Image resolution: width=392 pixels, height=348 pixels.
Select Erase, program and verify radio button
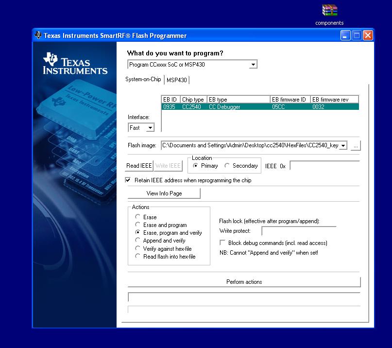tap(137, 232)
